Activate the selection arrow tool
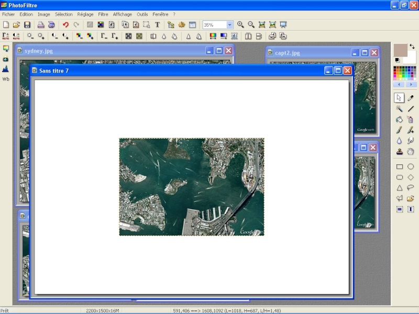419x314 pixels. [x=399, y=98]
